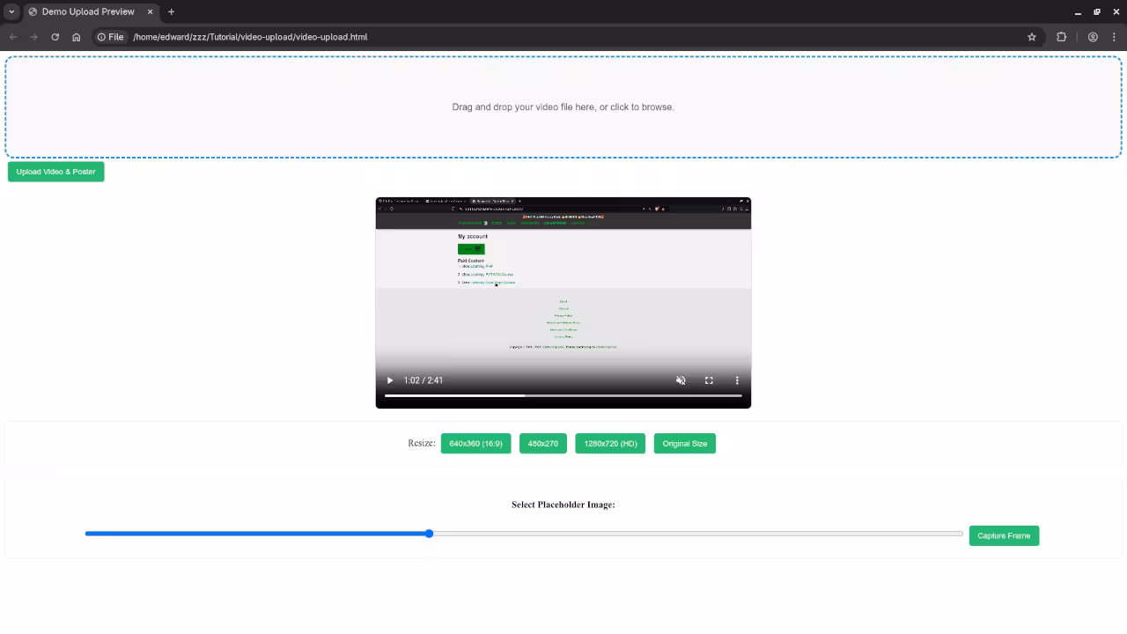Click the drag and drop upload area
The width and height of the screenshot is (1127, 634).
[563, 107]
